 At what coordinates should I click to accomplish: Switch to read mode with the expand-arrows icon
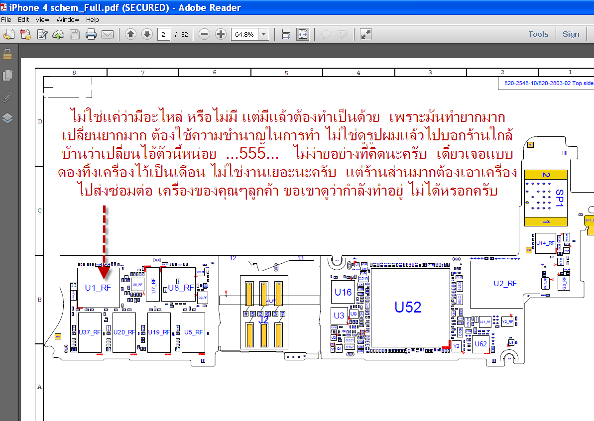point(366,34)
